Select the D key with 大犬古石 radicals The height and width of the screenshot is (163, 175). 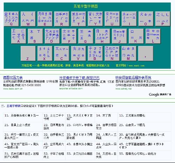tap(52, 36)
